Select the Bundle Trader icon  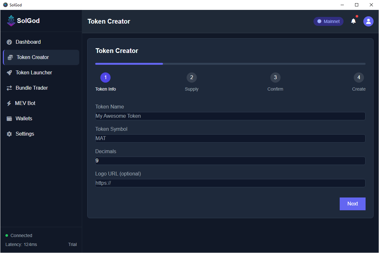tap(9, 88)
